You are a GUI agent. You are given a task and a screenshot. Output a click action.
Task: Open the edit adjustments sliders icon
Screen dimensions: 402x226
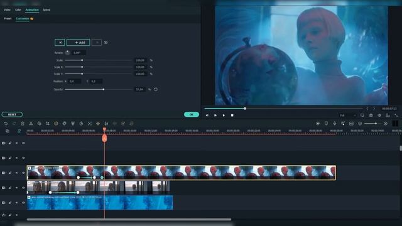(x=106, y=124)
